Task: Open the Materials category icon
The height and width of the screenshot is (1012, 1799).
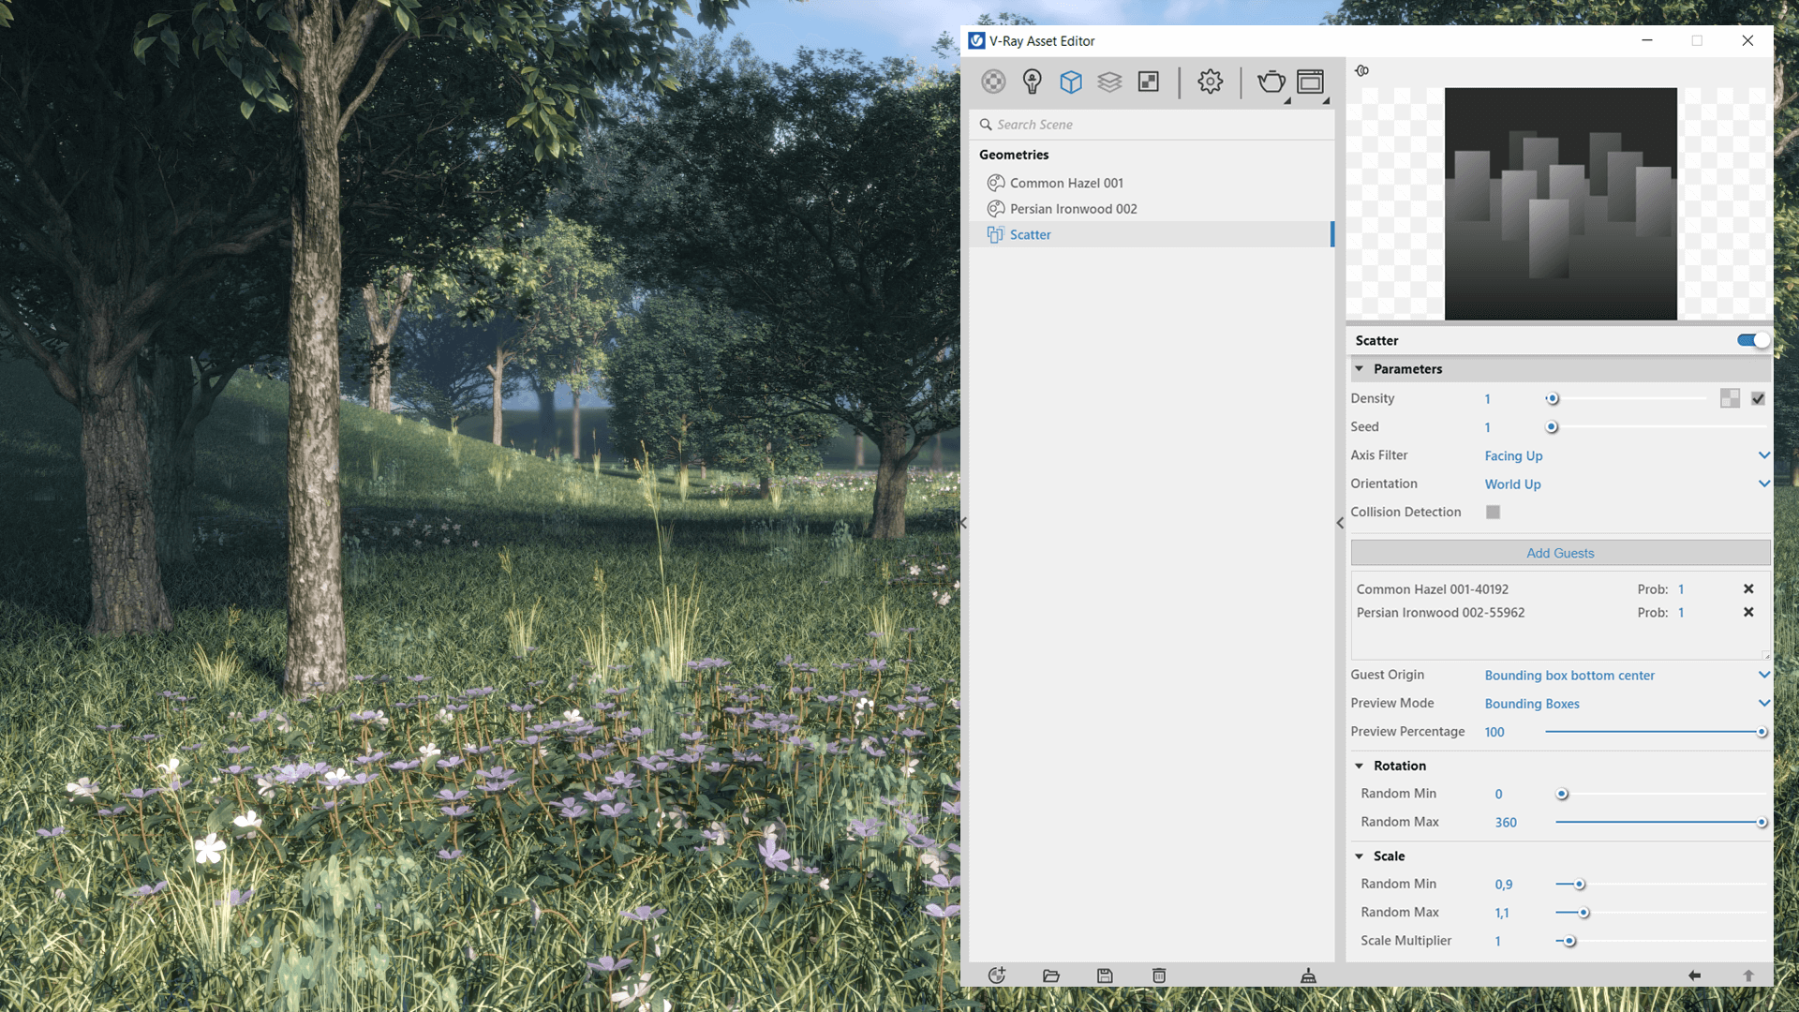Action: click(x=993, y=82)
